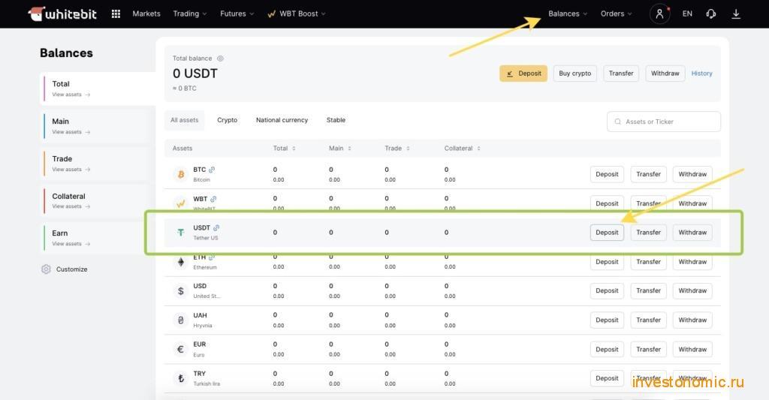The image size is (769, 400).
Task: Click Deposit in the TRY row
Action: click(x=607, y=378)
